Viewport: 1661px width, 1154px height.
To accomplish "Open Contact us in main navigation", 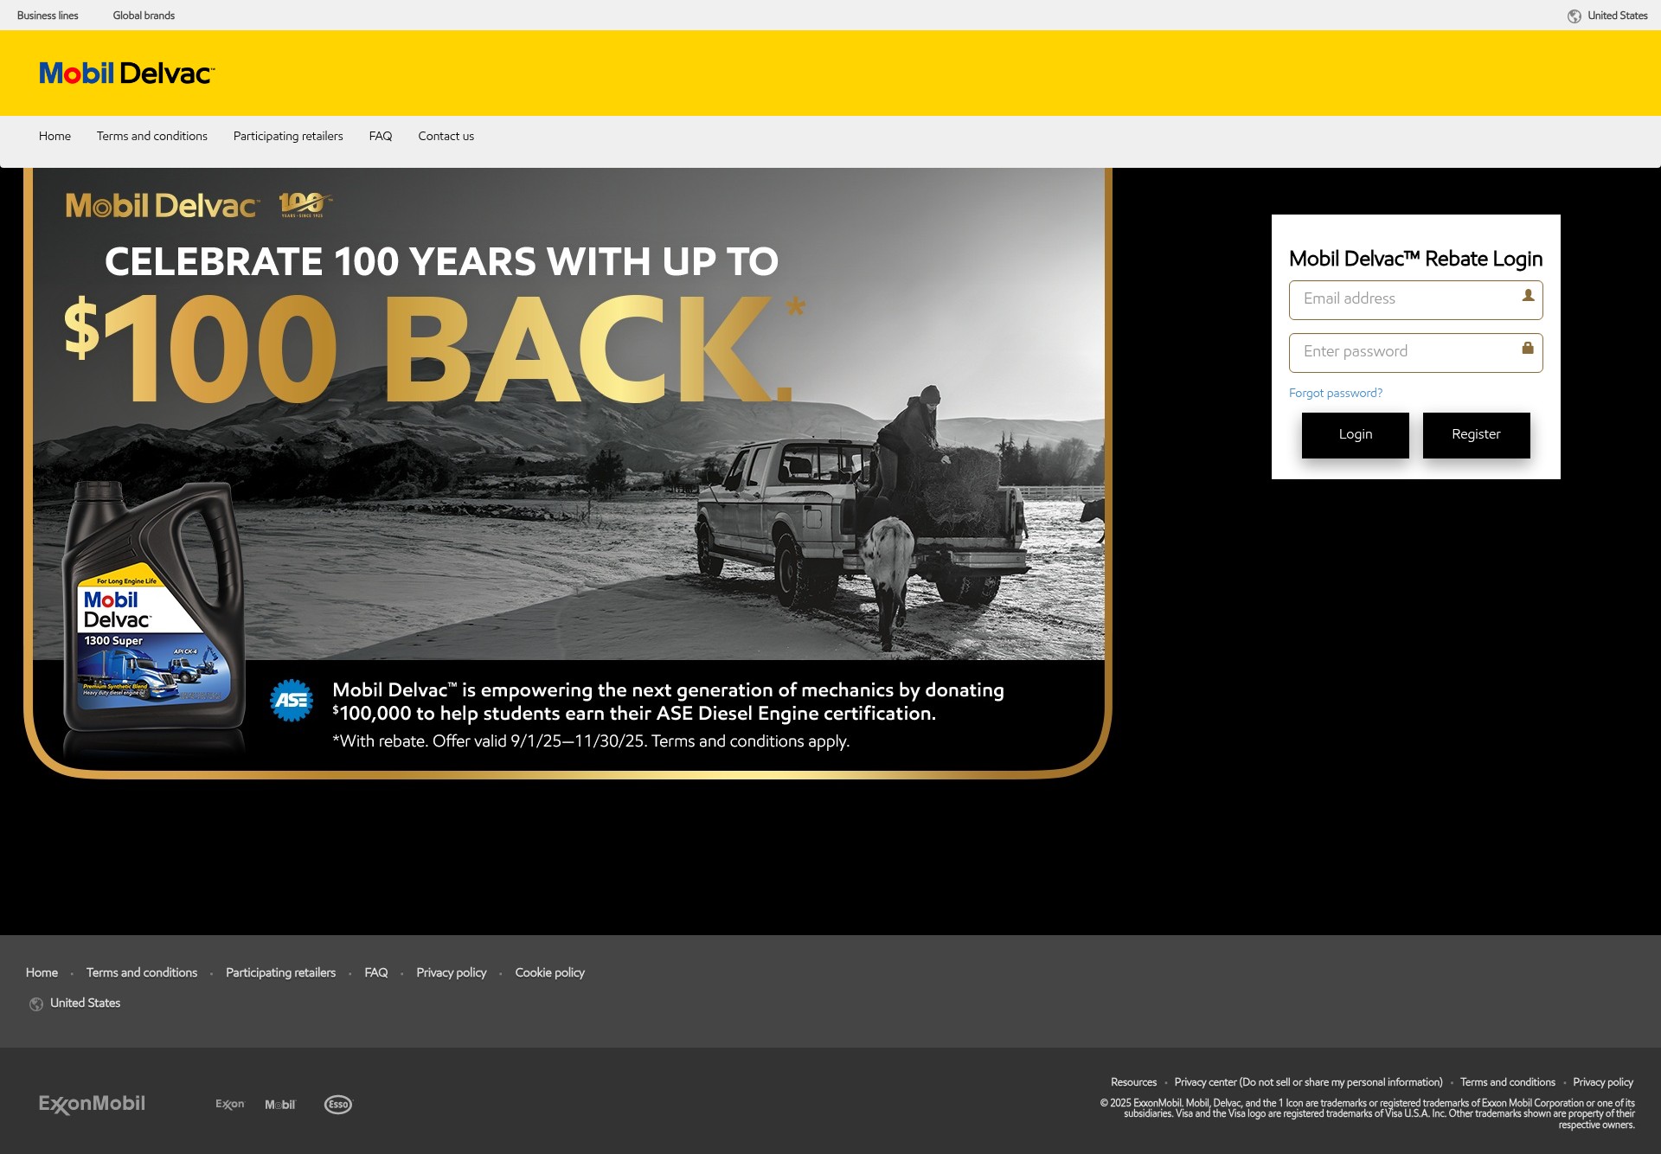I will point(446,136).
